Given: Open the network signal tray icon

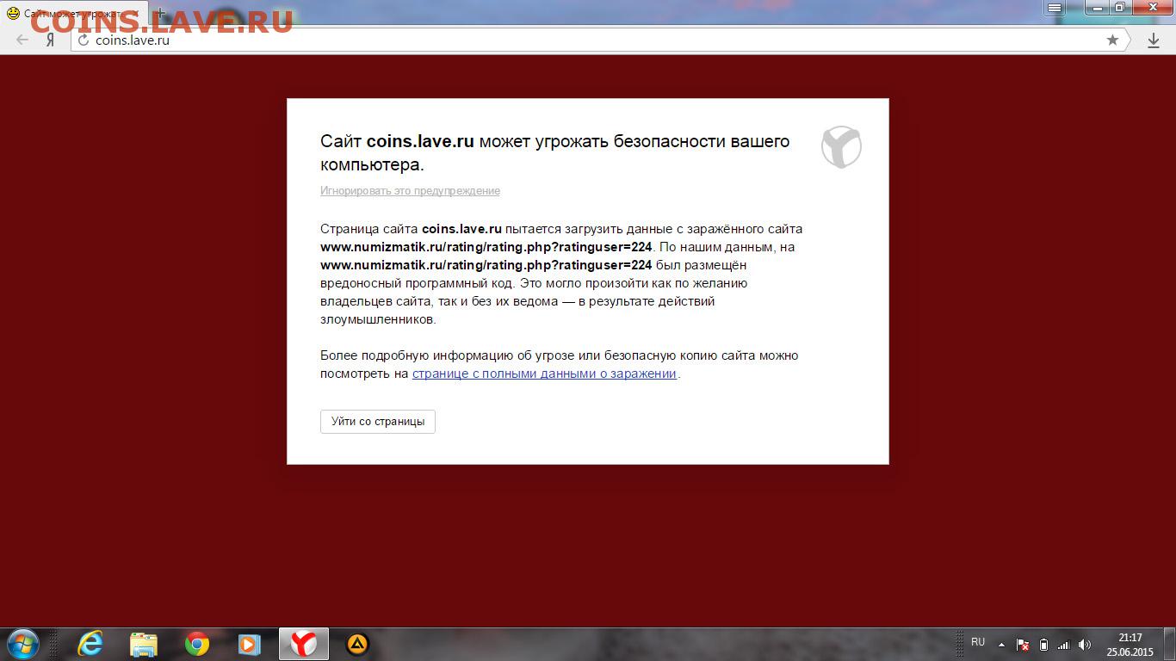Looking at the screenshot, I should [1063, 644].
